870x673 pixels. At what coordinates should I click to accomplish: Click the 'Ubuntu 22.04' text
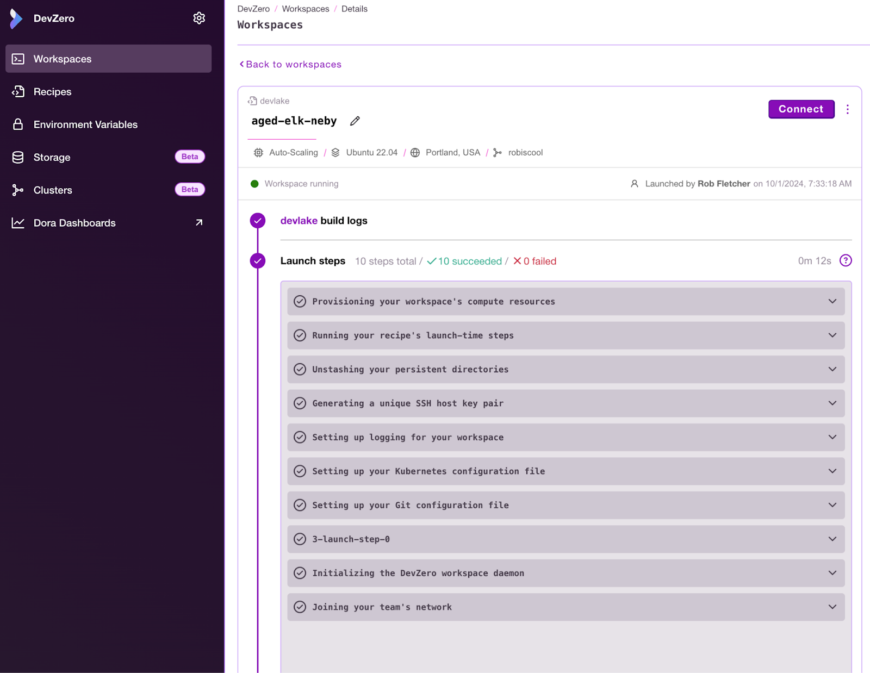[372, 153]
